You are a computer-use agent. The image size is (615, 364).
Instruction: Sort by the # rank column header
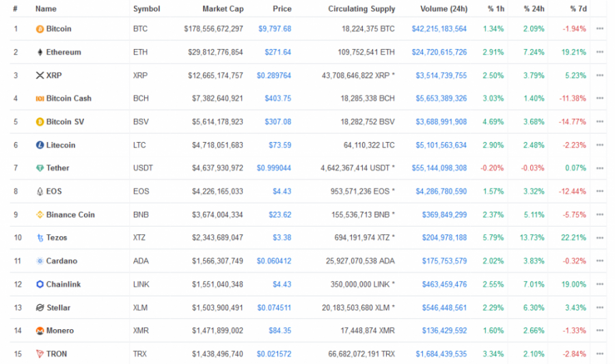(15, 9)
